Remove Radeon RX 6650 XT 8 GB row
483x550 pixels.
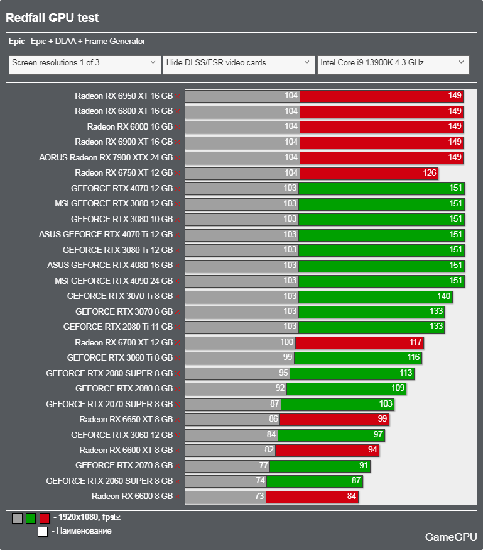[178, 420]
